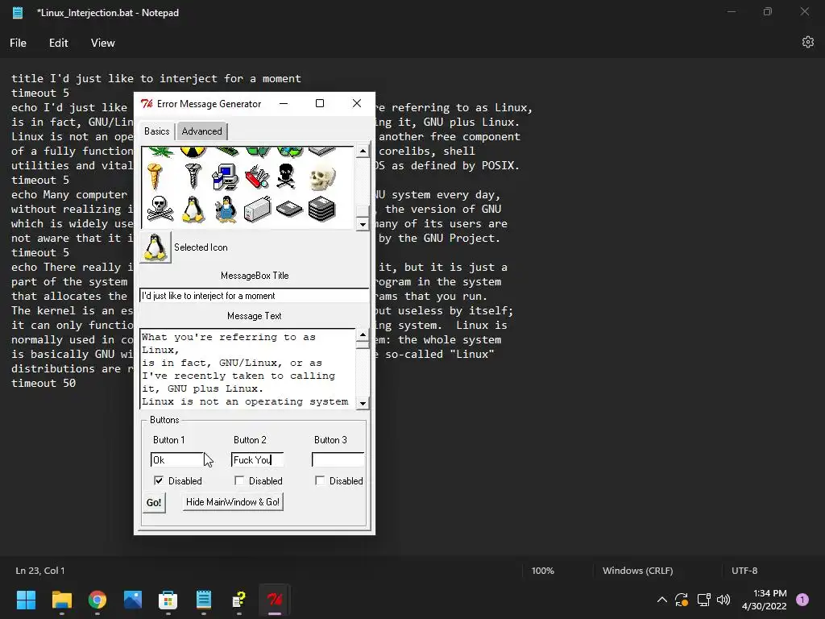Choose the Swiss army knife icon
Viewport: 825px width, 619px height.
click(257, 177)
